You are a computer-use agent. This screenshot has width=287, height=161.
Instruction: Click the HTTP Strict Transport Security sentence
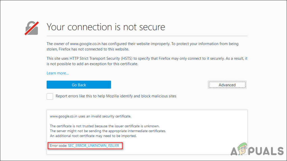click(x=147, y=59)
